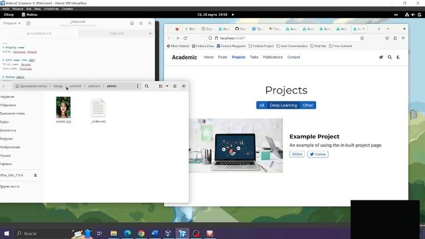Screen dimensions: 425x239
Task: Create new document tab in text editor
Action: click(28, 23)
